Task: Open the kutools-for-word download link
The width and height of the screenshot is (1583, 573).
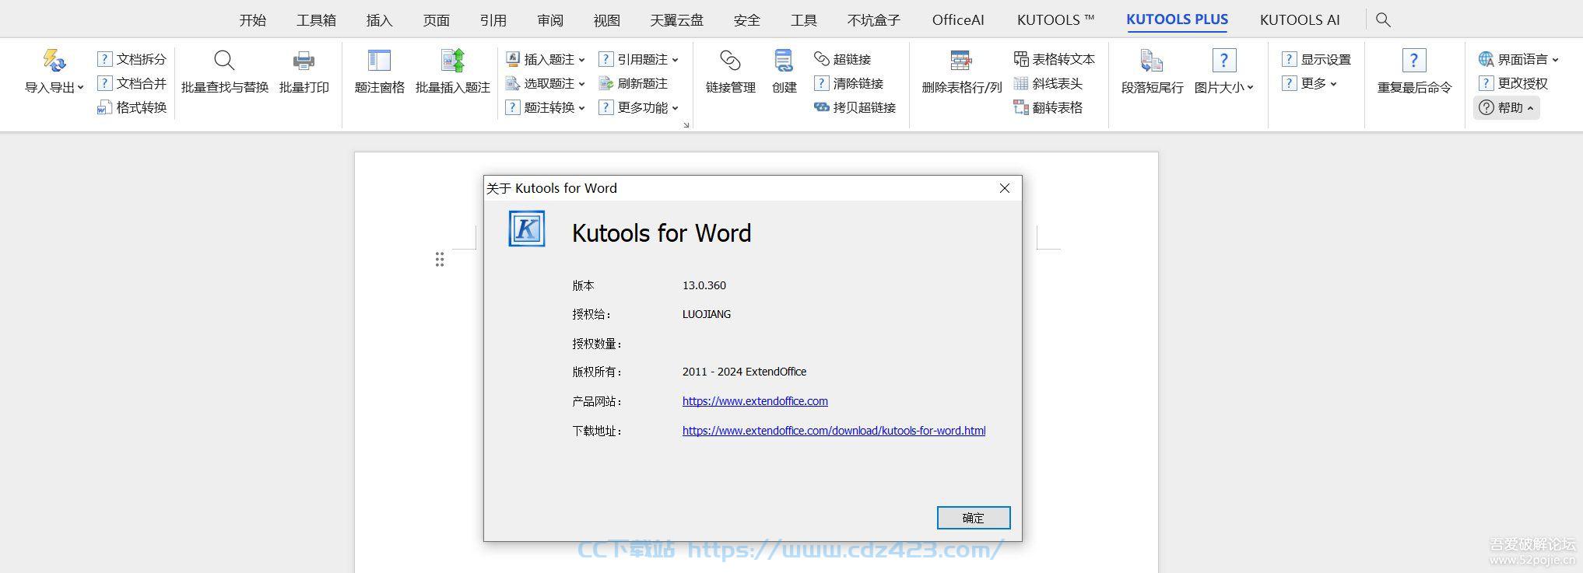Action: tap(834, 431)
